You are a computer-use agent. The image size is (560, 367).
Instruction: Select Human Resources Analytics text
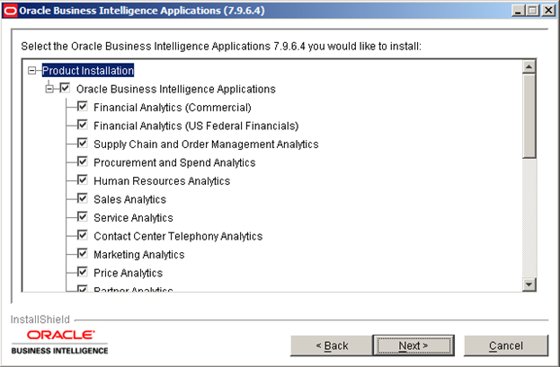pyautogui.click(x=162, y=181)
